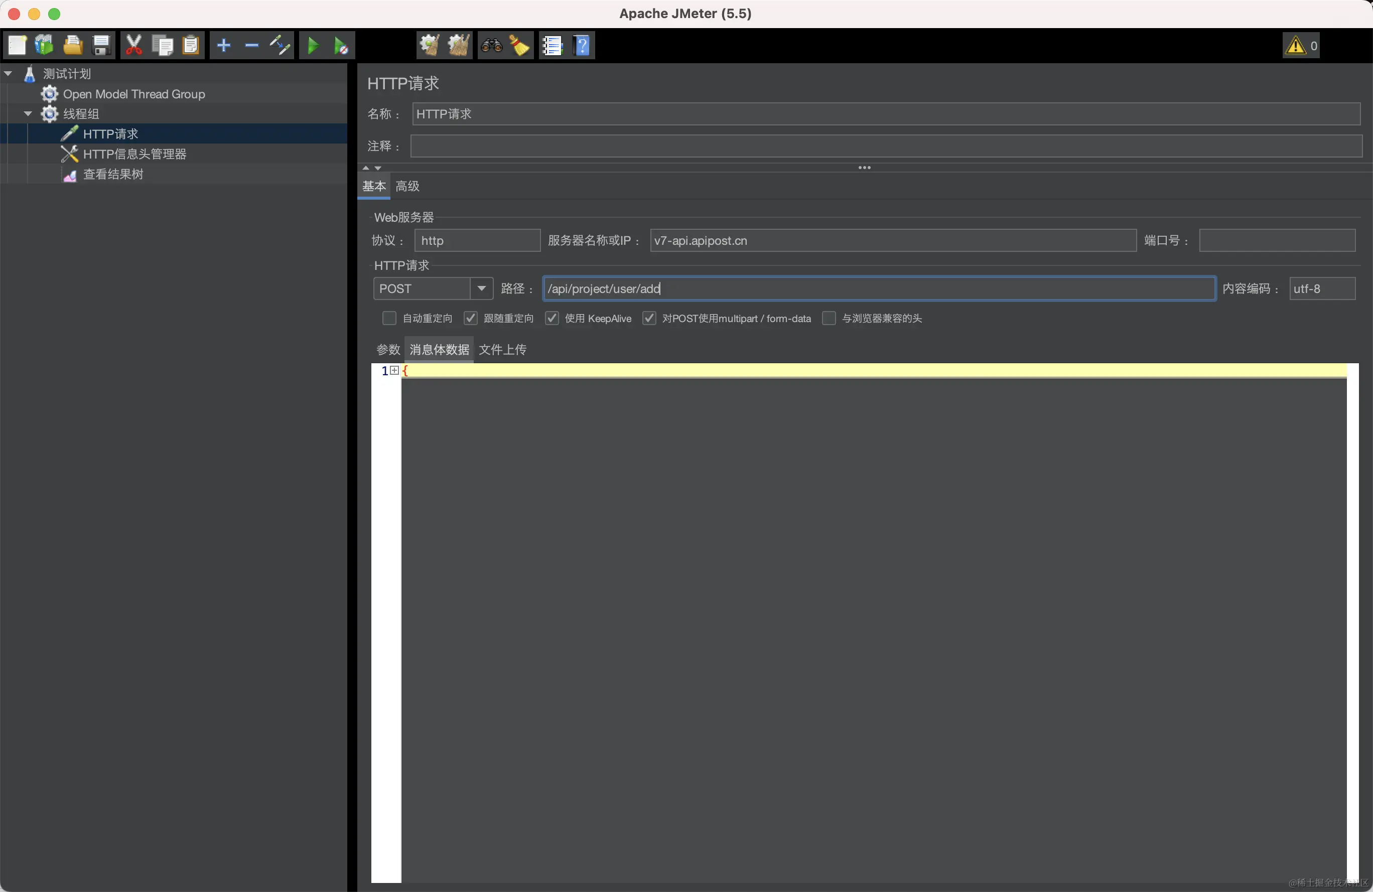Image resolution: width=1373 pixels, height=892 pixels.
Task: Switch to the 高级 tab
Action: [x=407, y=186]
